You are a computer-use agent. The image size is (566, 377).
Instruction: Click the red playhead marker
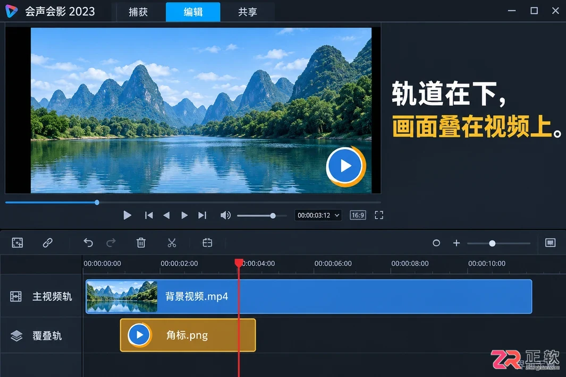click(x=239, y=263)
